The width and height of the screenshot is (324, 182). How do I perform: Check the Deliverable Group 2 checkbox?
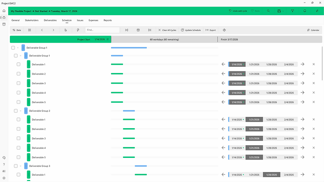pos(16,111)
